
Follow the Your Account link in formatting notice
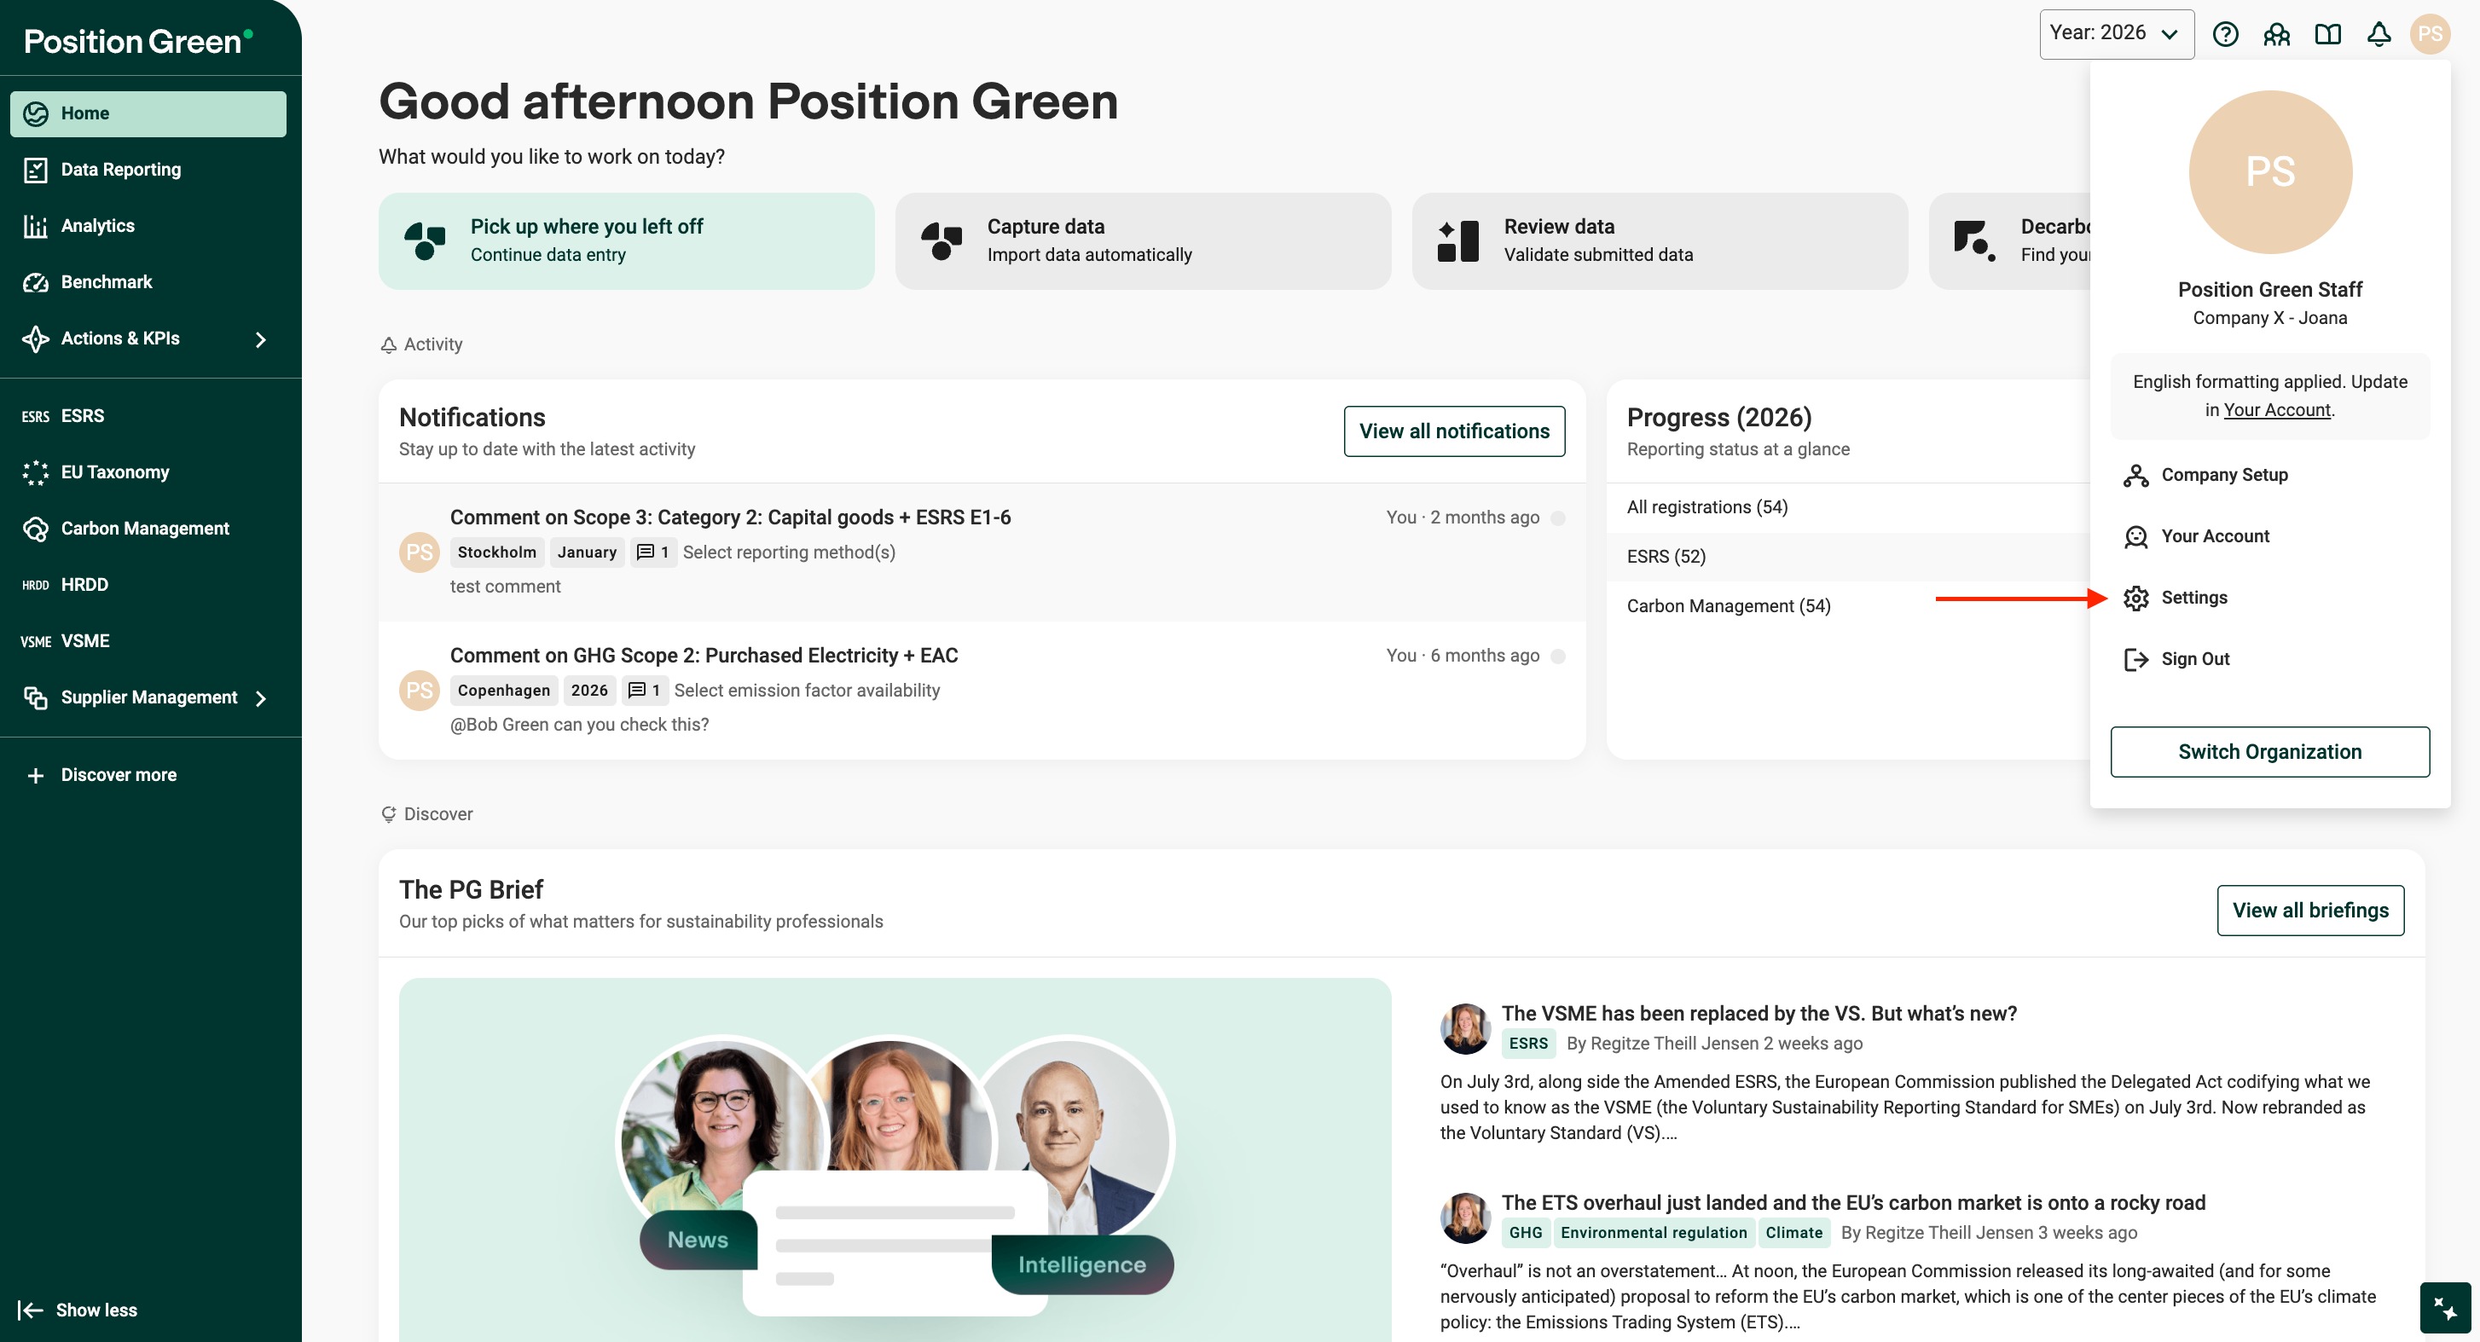(2277, 410)
